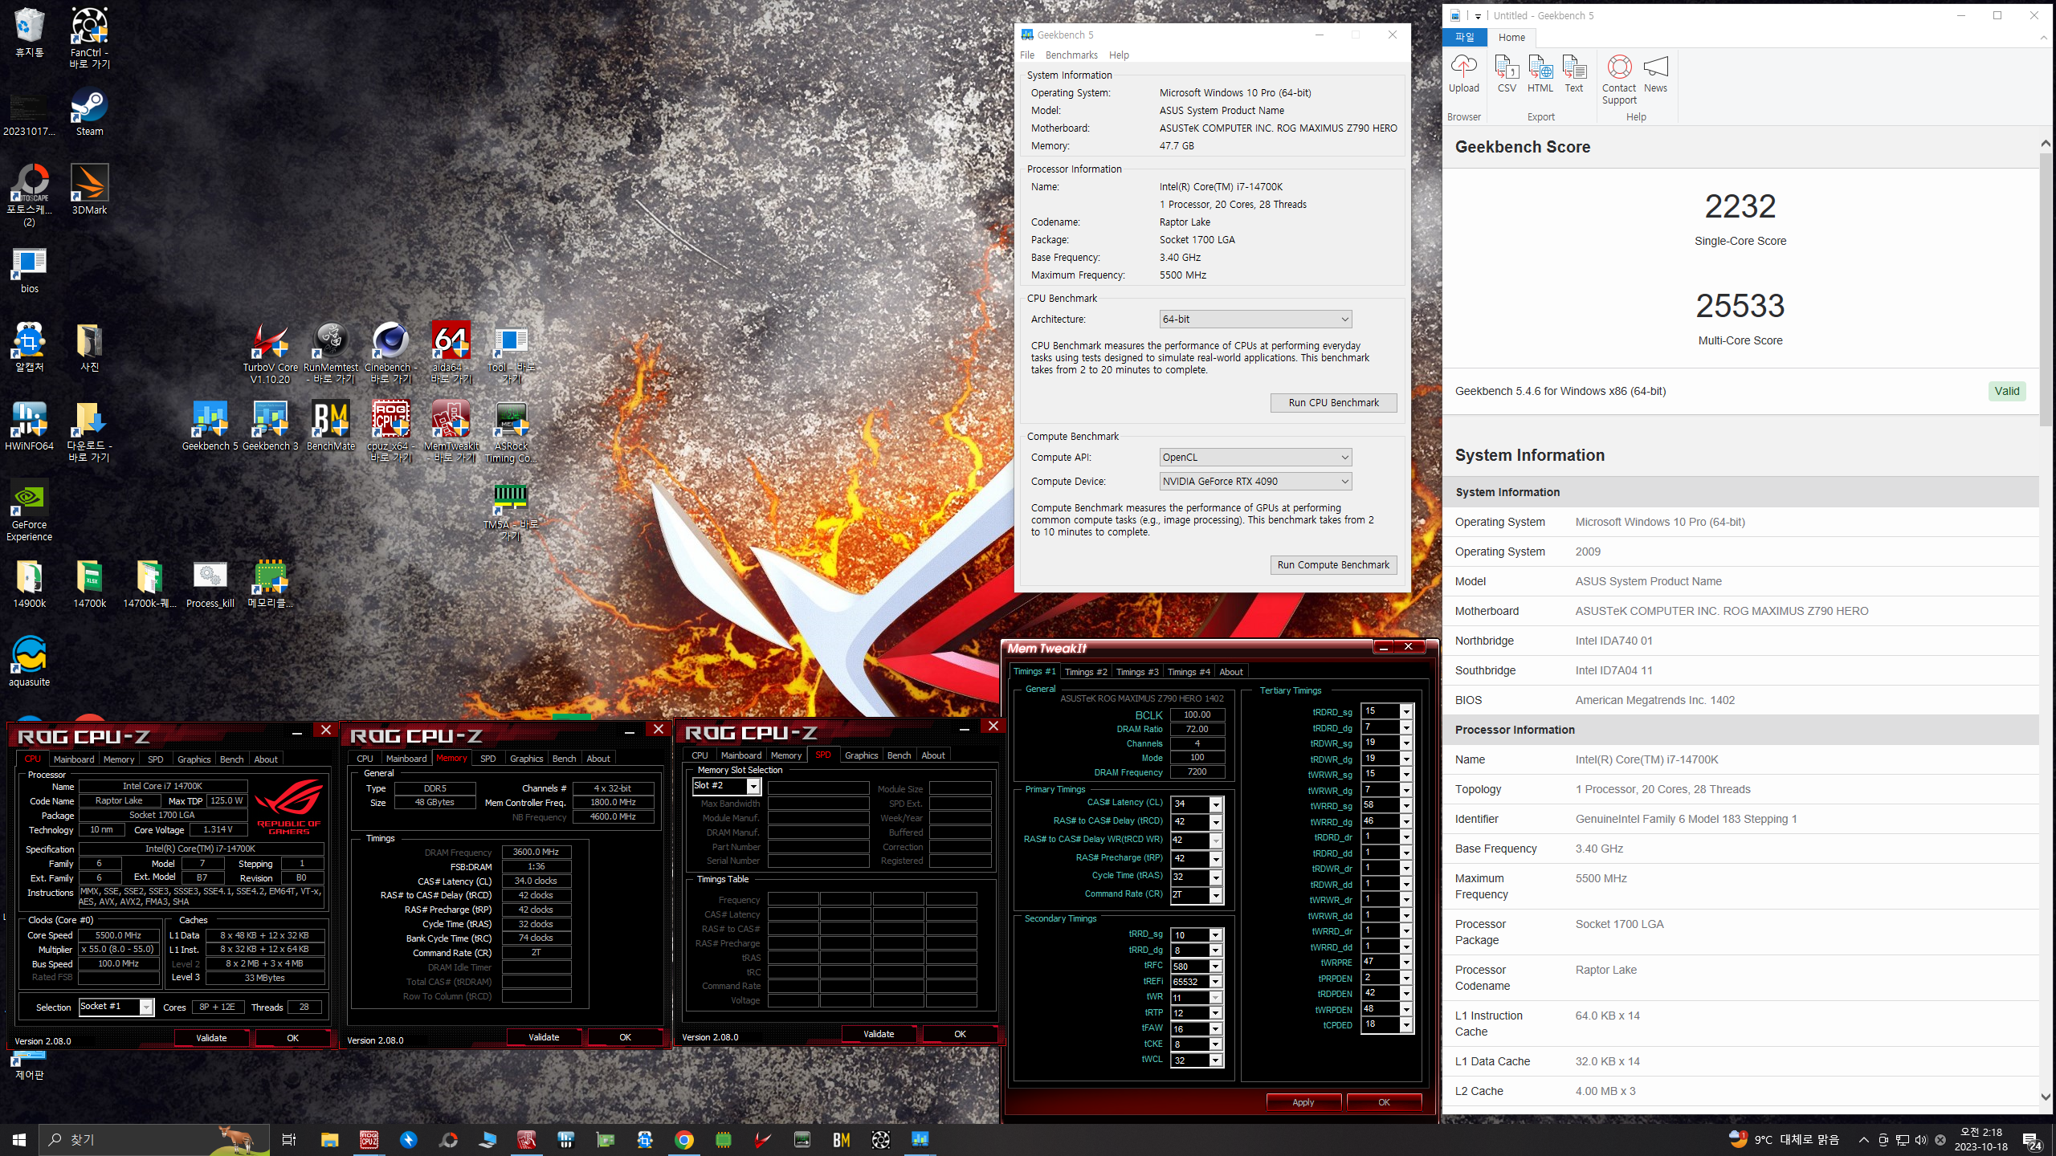Open the Command Rate (CR) dropdown in MemTweakIt
Viewport: 2056px width, 1156px height.
[x=1215, y=895]
